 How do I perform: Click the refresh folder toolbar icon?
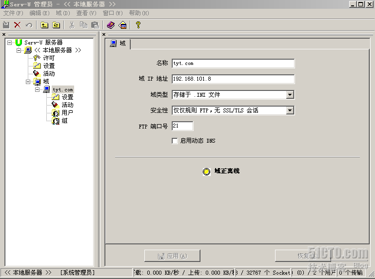click(56, 25)
